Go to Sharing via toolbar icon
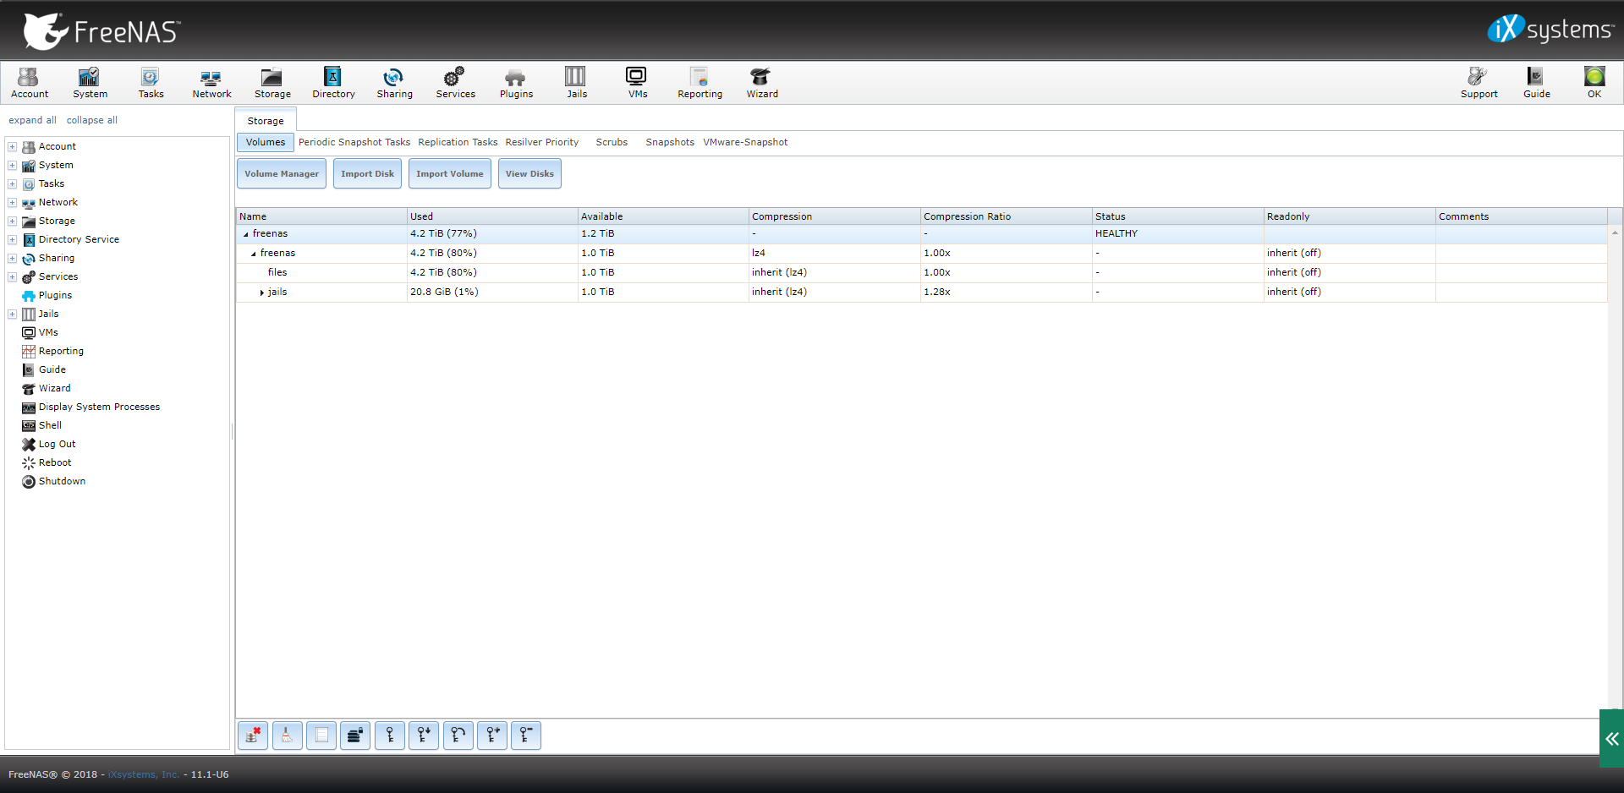The image size is (1624, 793). click(x=394, y=83)
